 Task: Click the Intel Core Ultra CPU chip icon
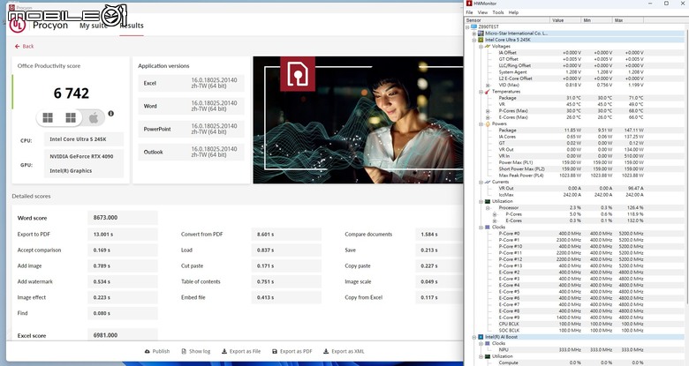pyautogui.click(x=481, y=40)
